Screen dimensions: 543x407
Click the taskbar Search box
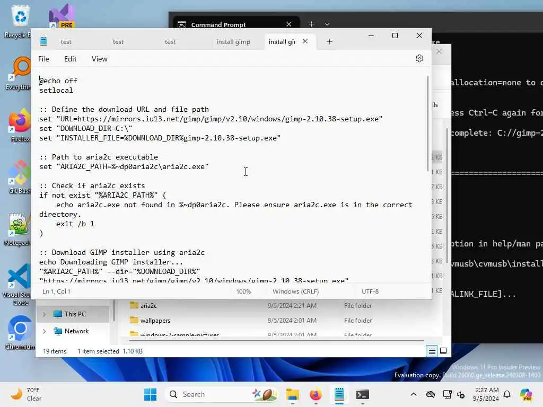222,394
